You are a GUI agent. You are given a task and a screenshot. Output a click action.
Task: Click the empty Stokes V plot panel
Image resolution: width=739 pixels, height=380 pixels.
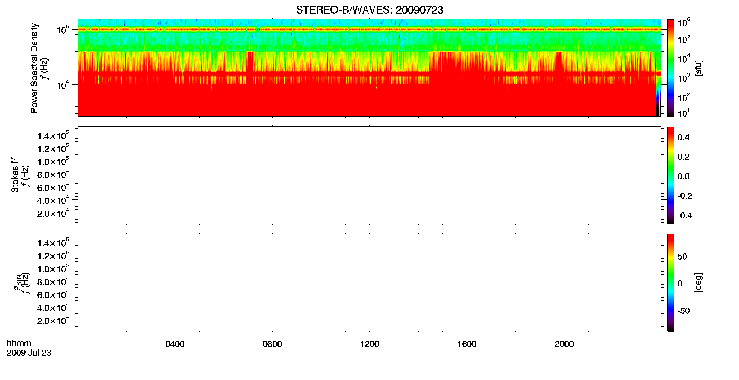click(369, 175)
